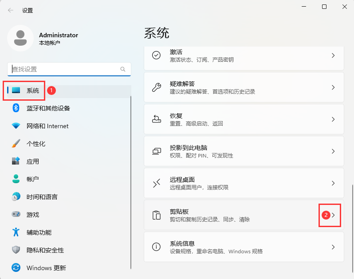
Task: Open the 疑难解答 settings card
Action: tap(244, 87)
